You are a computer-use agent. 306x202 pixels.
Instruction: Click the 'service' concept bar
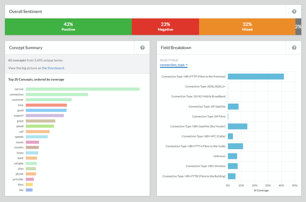83,89
